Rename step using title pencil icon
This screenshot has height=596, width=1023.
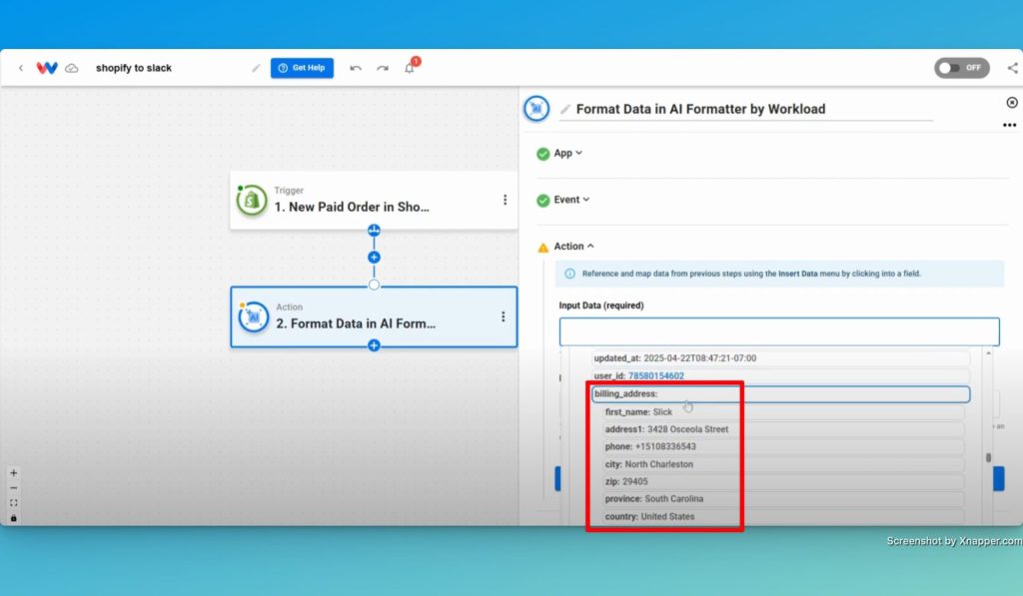pos(565,110)
